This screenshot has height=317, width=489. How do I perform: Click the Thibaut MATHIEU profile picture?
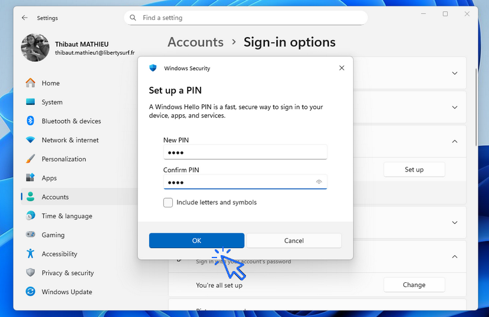(35, 48)
